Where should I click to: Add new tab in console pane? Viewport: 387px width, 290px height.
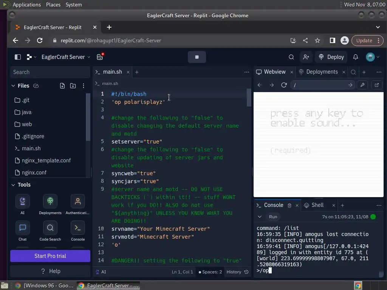[342, 205]
